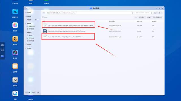The height and width of the screenshot is (101, 181).
Task: Click the file type column header
Action: (x=154, y=21)
